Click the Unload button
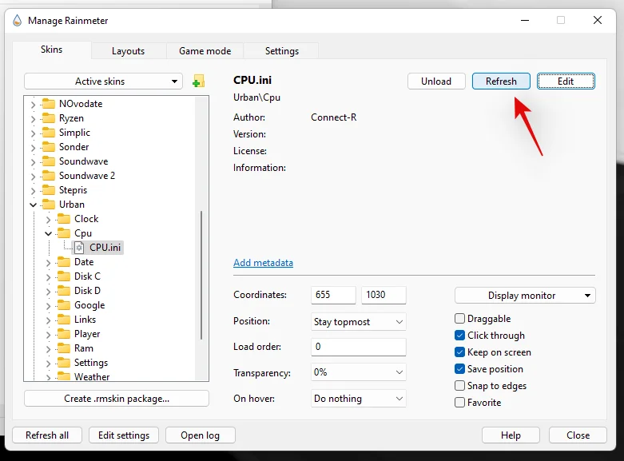The width and height of the screenshot is (624, 461). 436,81
